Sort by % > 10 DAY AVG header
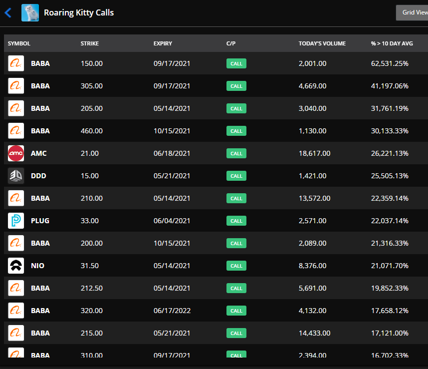428x369 pixels. tap(392, 43)
